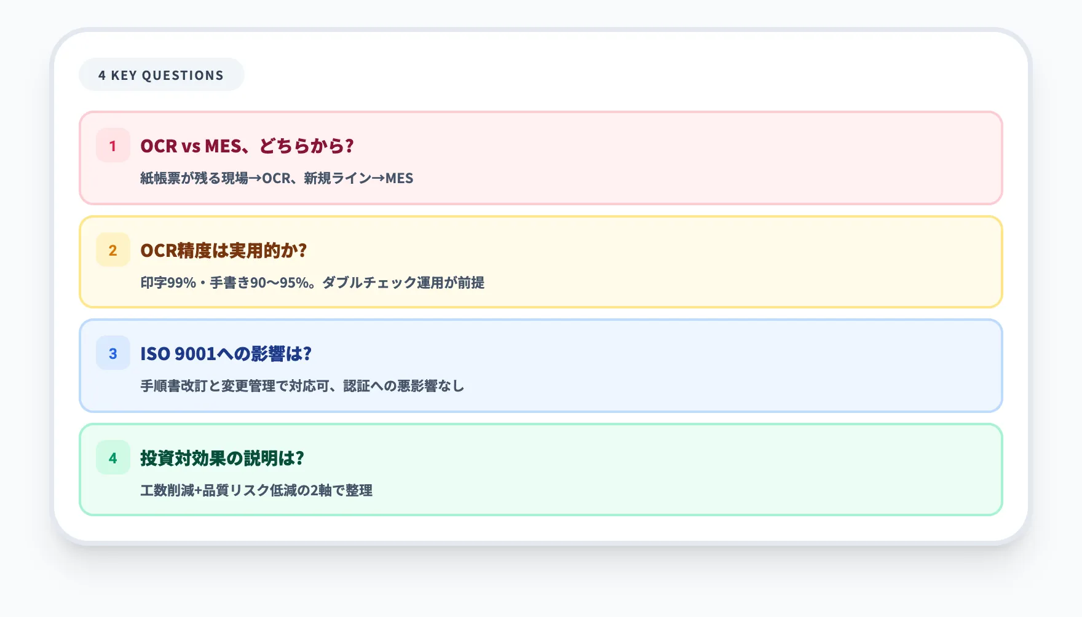
Task: Select the OCR vs MES question card
Action: pyautogui.click(x=541, y=158)
